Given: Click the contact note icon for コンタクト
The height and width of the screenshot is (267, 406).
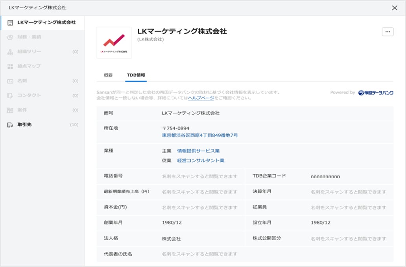Looking at the screenshot, I should (10, 96).
